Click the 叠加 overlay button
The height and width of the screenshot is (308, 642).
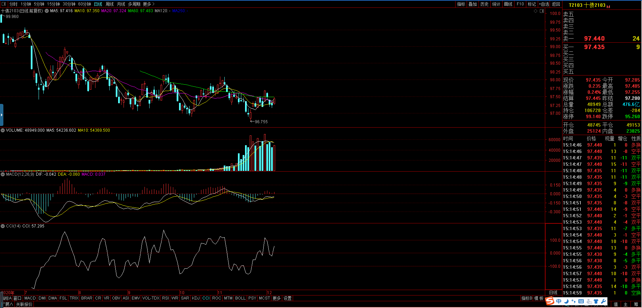click(473, 4)
